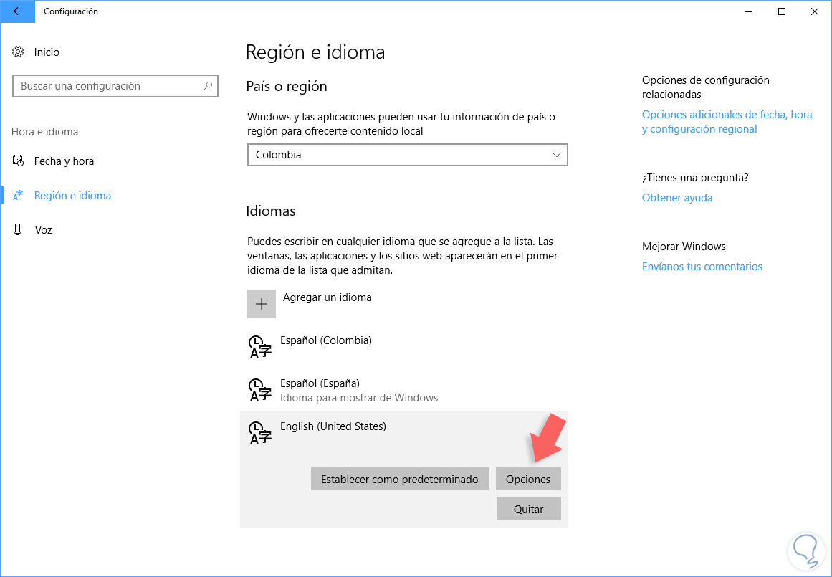The image size is (832, 577).
Task: Open Opciones adicionales de fecha, hora link
Action: pyautogui.click(x=727, y=122)
